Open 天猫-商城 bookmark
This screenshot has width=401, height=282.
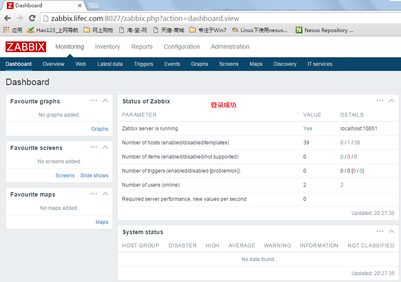click(169, 30)
